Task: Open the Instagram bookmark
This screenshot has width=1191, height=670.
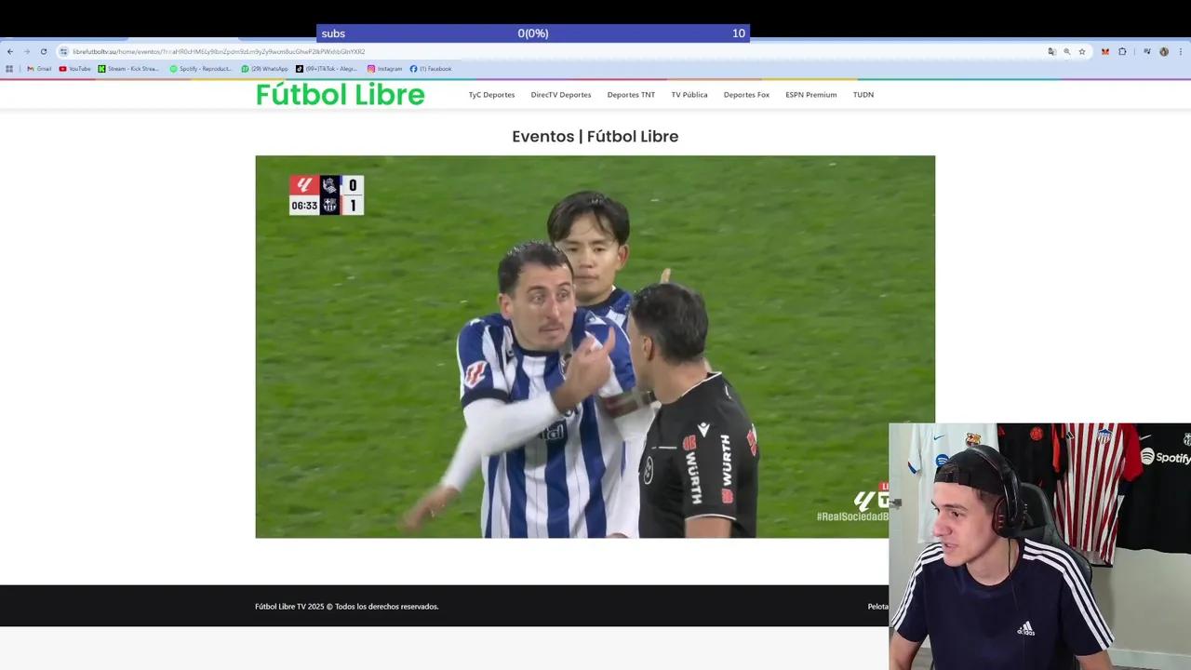Action: pos(384,69)
